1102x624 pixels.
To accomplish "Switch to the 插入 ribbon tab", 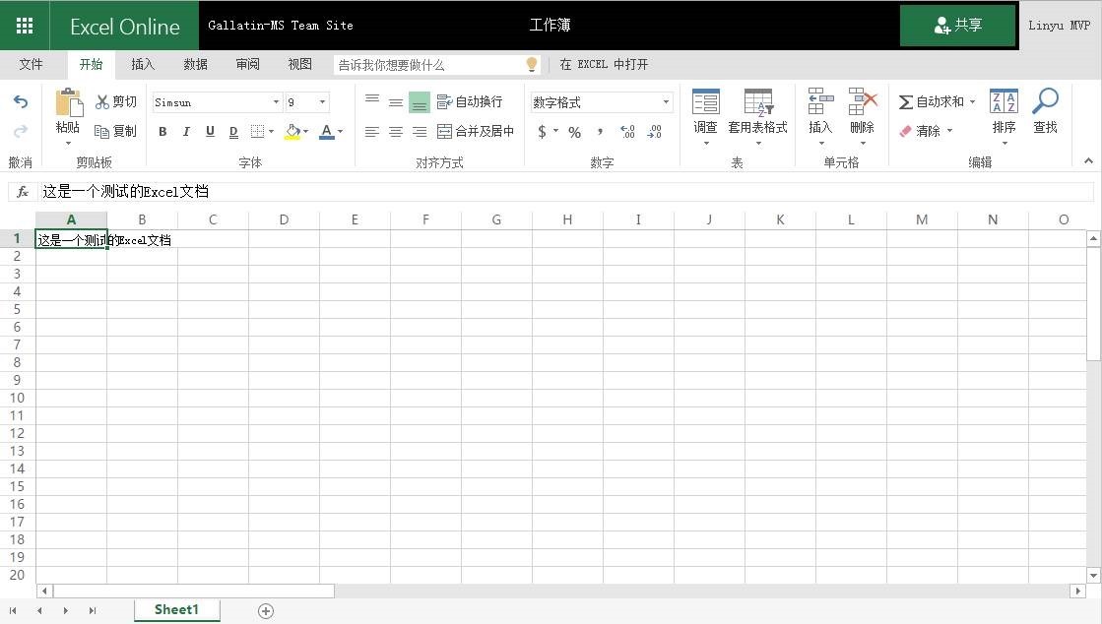I will tap(143, 65).
